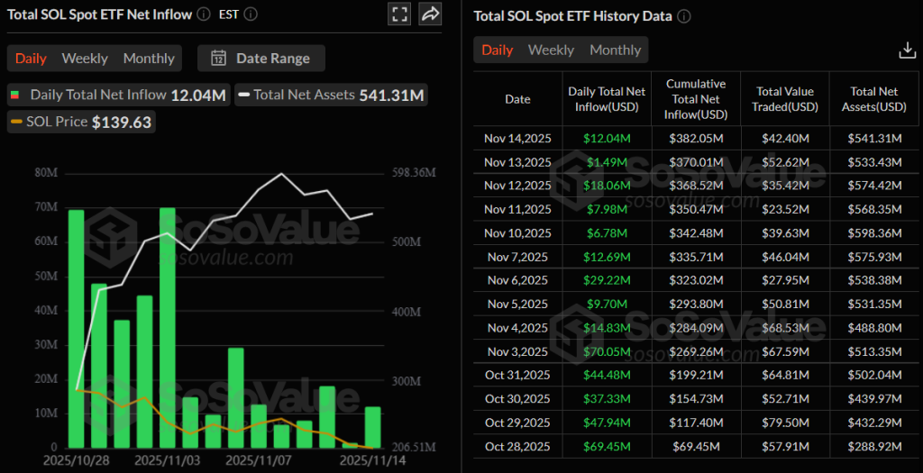Click the Total Net Assets(USD) column header
This screenshot has height=473, width=923.
coord(876,99)
